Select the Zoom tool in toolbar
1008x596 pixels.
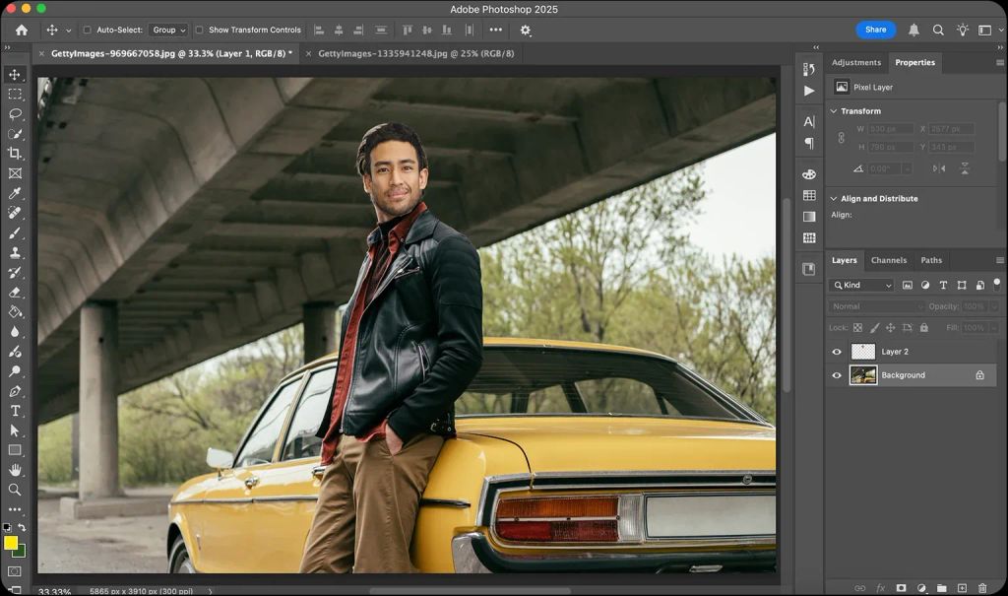15,490
